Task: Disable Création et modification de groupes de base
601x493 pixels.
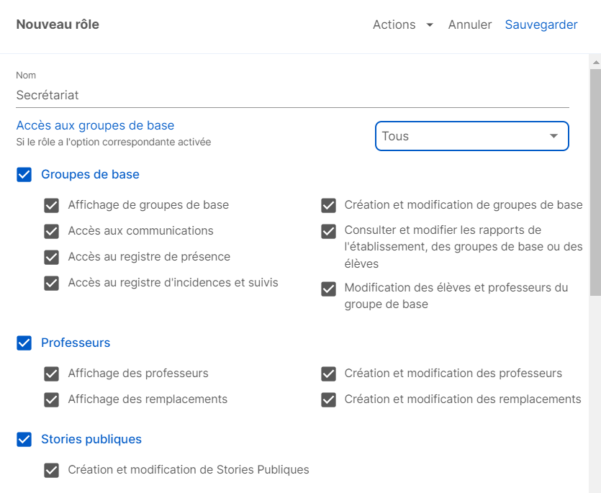Action: 328,206
